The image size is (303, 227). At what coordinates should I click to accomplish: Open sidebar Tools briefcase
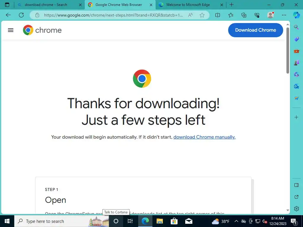point(296,51)
